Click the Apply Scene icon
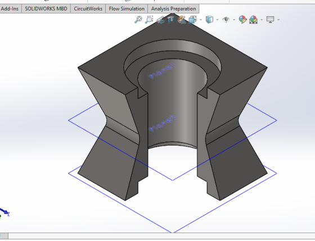Image resolution: width=315 pixels, height=241 pixels. pos(253,20)
